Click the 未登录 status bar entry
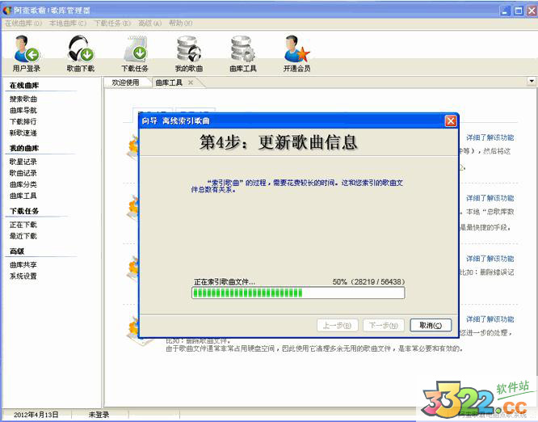538x422 pixels. (x=99, y=415)
